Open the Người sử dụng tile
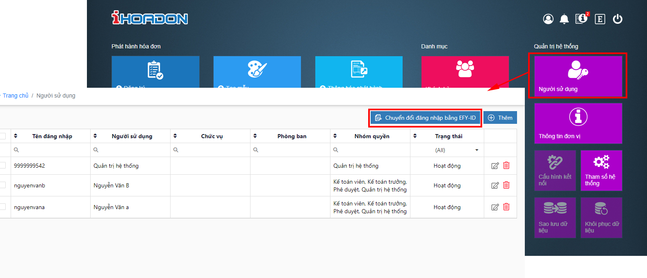Viewport: 647px width, 278px height. click(x=578, y=75)
